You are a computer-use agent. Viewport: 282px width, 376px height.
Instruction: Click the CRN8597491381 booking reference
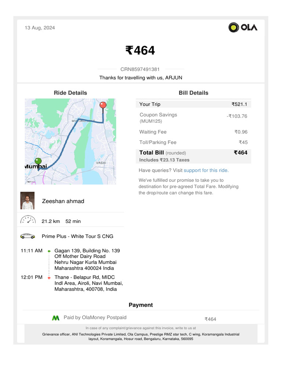click(140, 69)
